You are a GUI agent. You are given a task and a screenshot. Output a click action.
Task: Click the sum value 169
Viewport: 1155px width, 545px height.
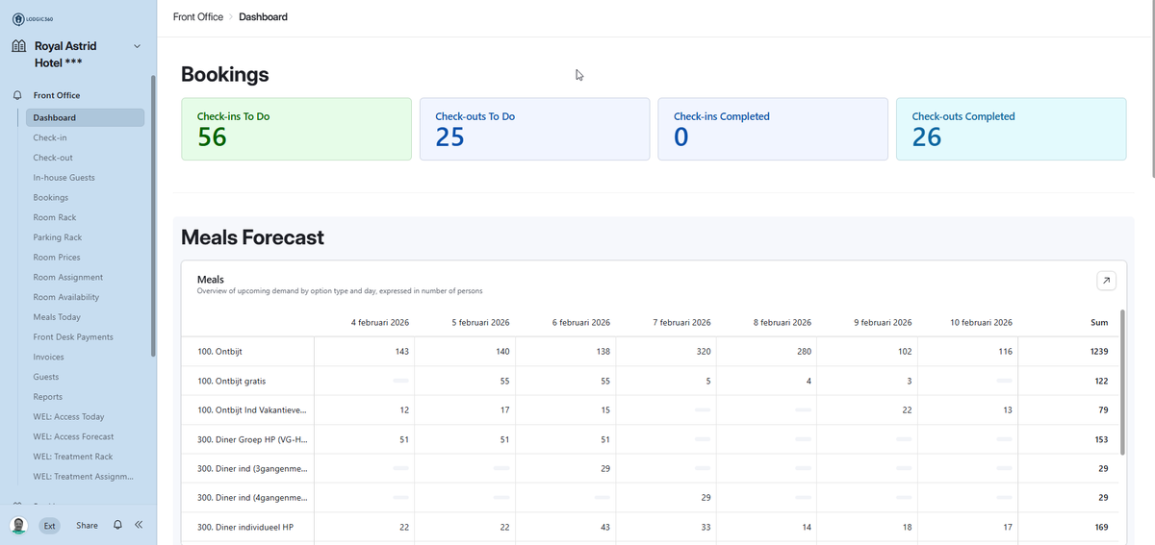[x=1101, y=528]
